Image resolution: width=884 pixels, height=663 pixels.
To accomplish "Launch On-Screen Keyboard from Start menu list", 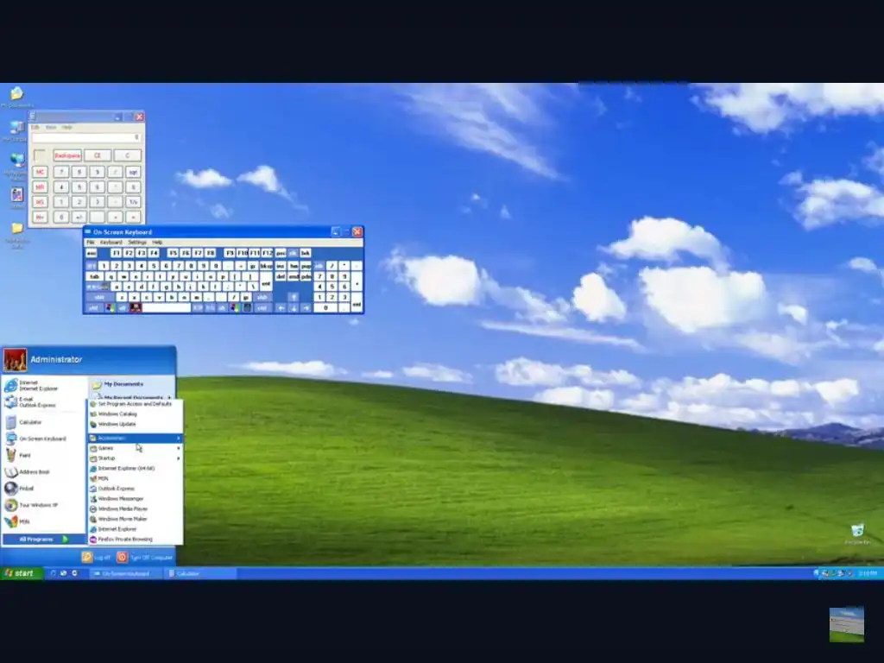I will (x=42, y=439).
